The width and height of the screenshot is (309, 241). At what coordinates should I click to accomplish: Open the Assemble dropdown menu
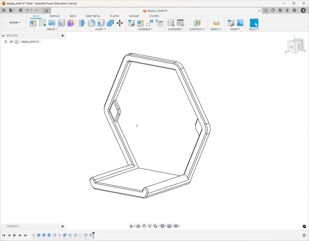145,29
